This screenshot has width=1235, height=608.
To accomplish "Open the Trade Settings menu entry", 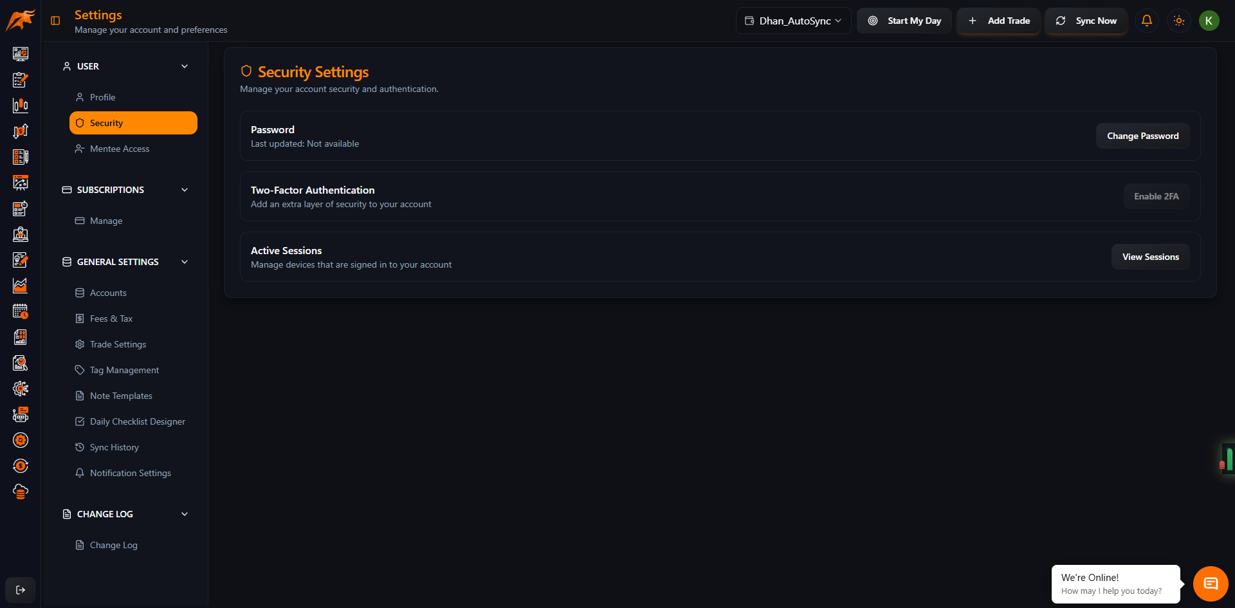I will [x=118, y=344].
